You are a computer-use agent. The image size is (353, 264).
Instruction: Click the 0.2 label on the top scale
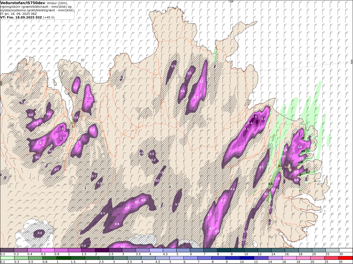click(x=3, y=254)
